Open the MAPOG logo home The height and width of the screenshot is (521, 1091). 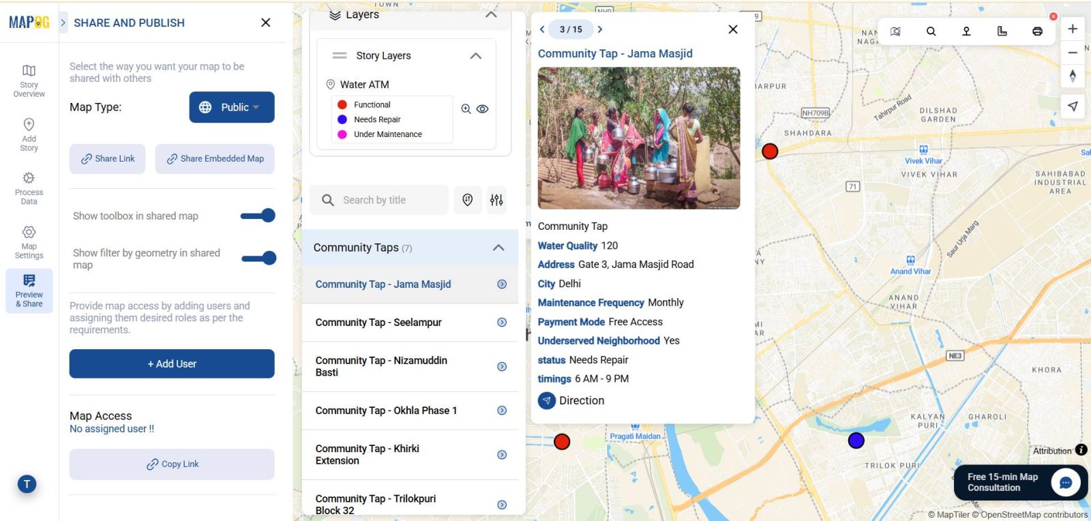29,23
